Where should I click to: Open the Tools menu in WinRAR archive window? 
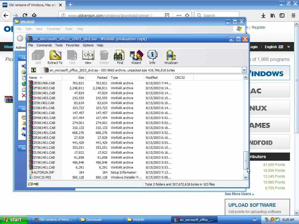tap(59, 45)
